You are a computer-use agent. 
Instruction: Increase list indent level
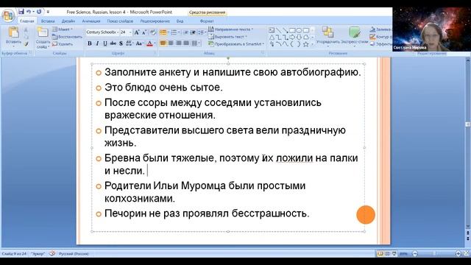click(x=194, y=32)
